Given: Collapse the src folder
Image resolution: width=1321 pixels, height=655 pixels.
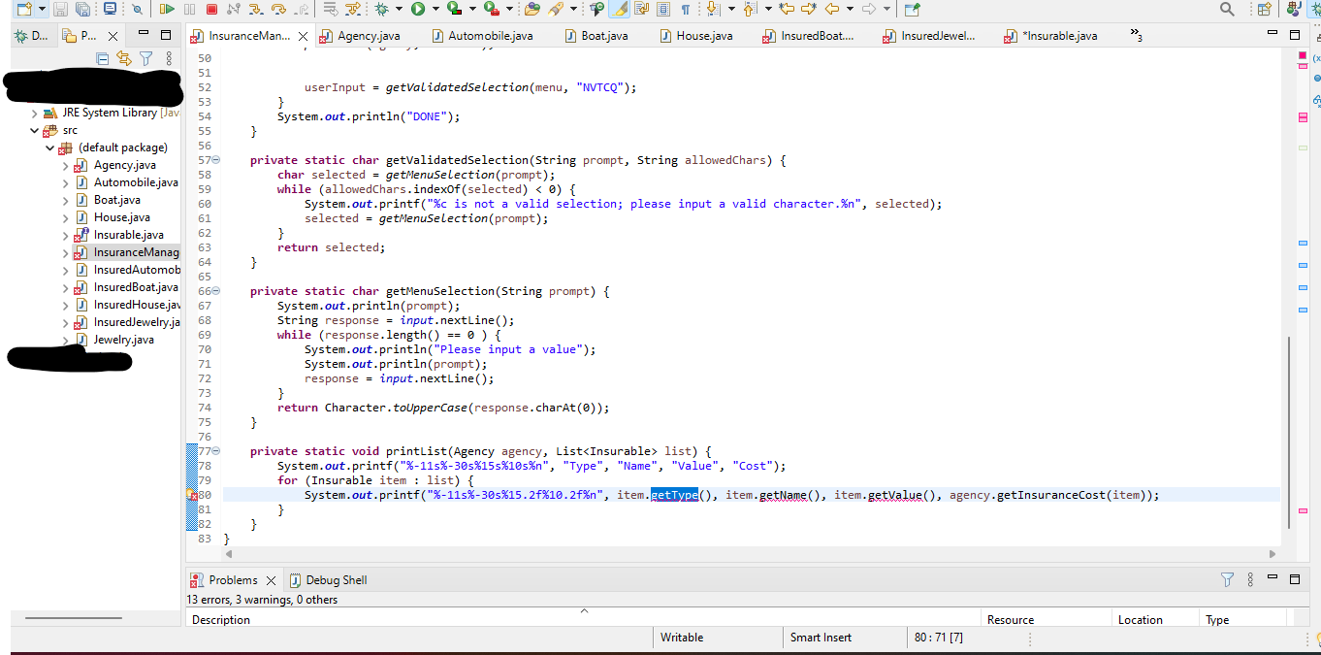Looking at the screenshot, I should point(34,129).
